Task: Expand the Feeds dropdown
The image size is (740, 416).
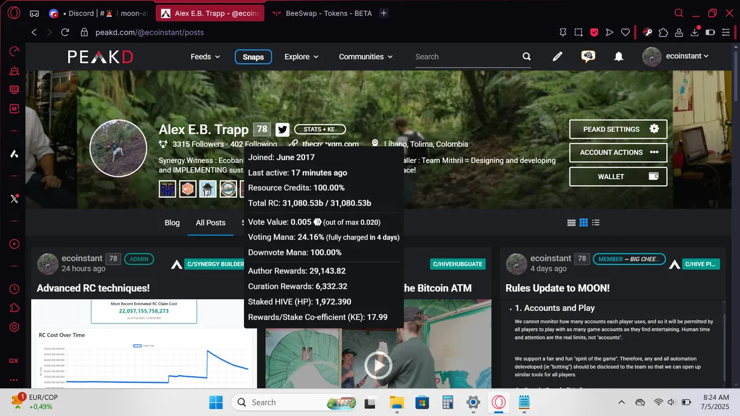Action: coord(205,57)
